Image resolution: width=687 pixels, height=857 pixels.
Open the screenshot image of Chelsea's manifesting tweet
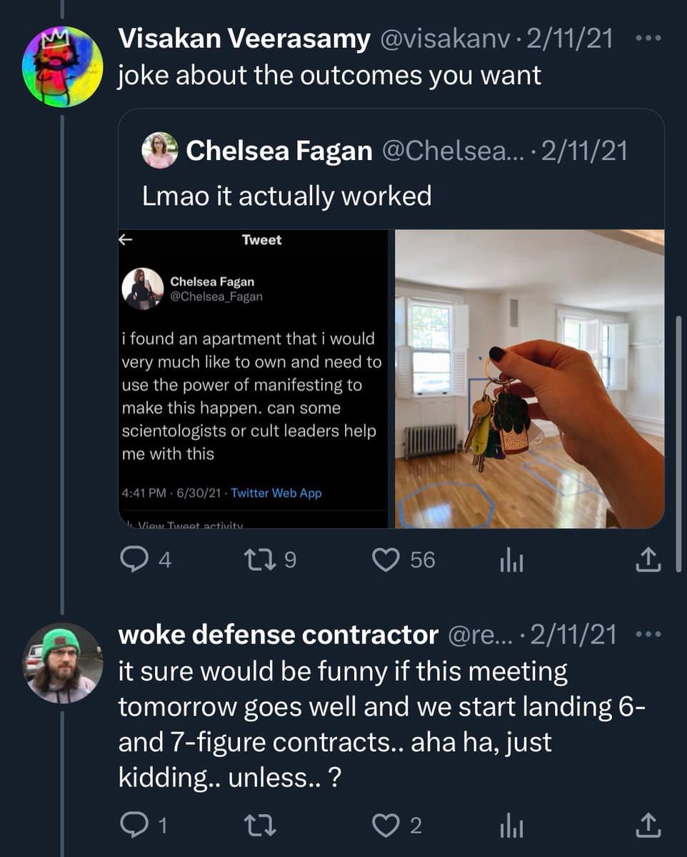pos(255,379)
